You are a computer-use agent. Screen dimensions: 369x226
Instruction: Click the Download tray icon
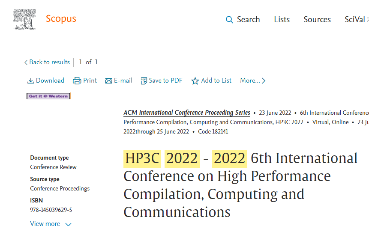pyautogui.click(x=30, y=81)
